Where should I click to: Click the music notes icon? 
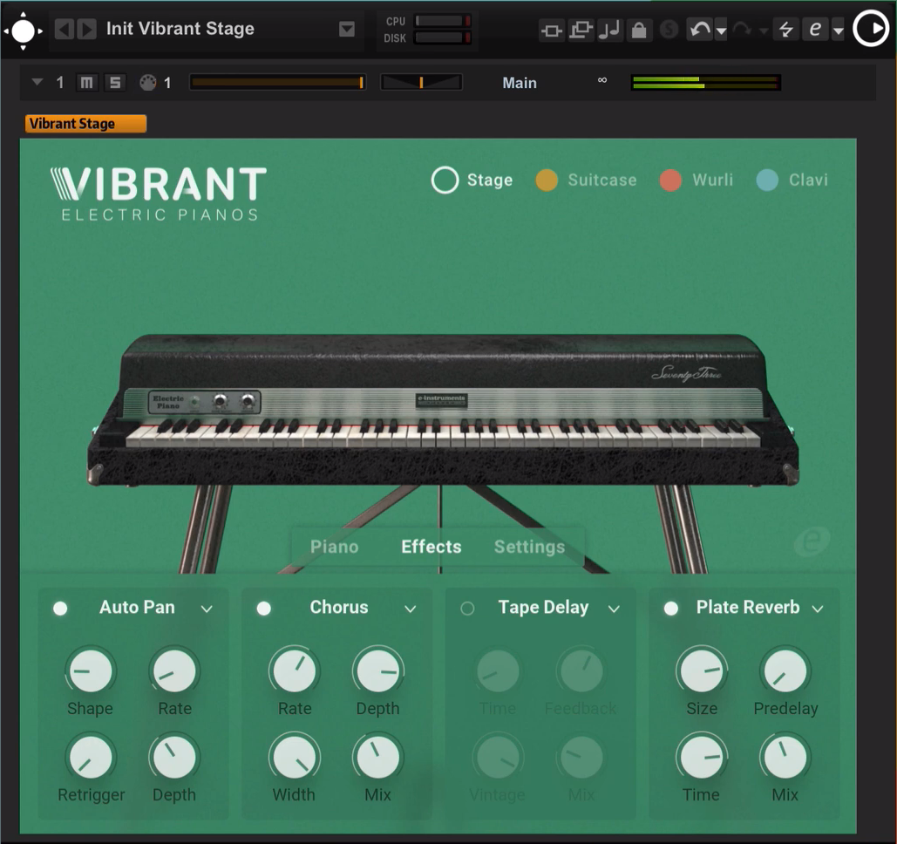pyautogui.click(x=610, y=30)
